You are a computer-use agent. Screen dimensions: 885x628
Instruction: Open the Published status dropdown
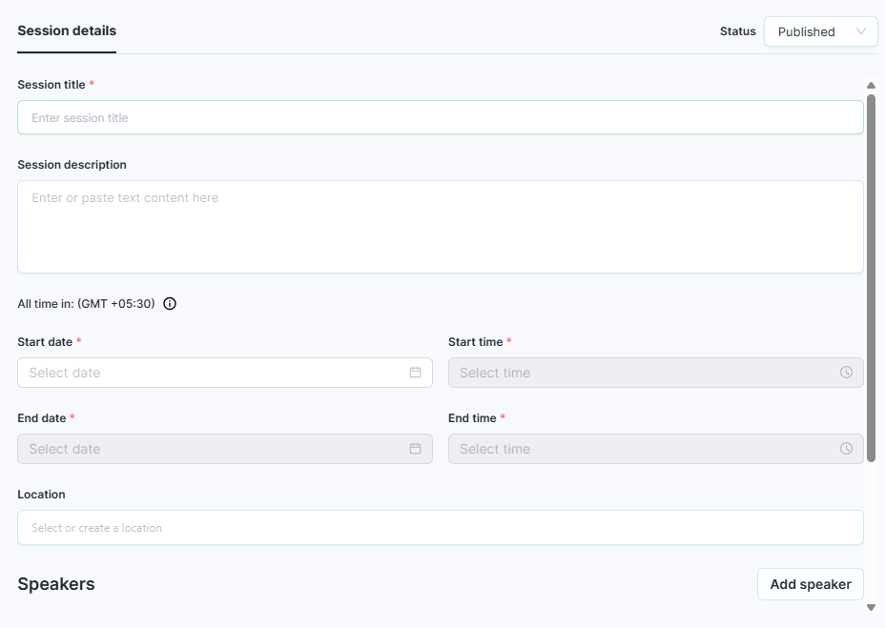pyautogui.click(x=819, y=31)
